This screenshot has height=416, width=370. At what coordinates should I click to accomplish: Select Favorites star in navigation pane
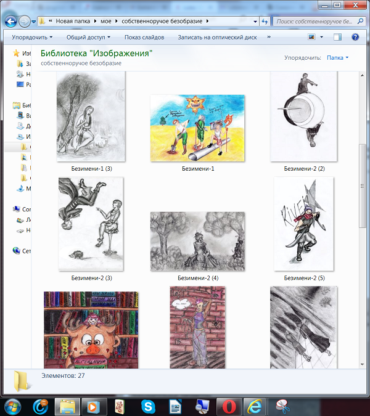pos(21,54)
